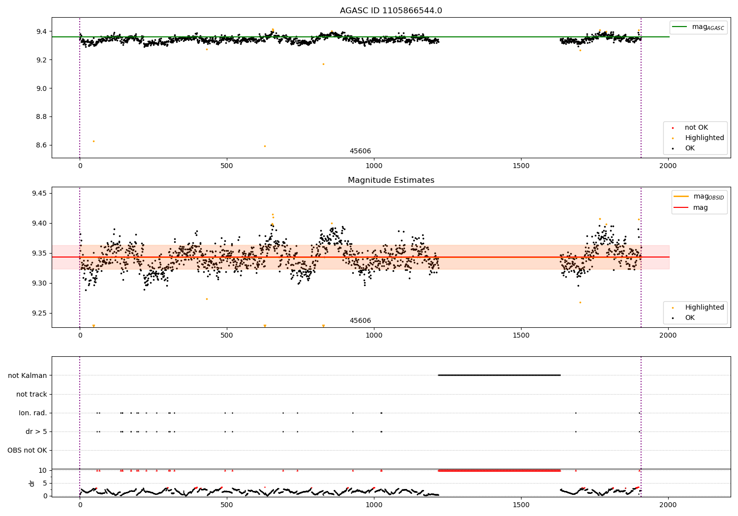
Task: Click the 9.25 y-axis tick label
Action: point(39,313)
